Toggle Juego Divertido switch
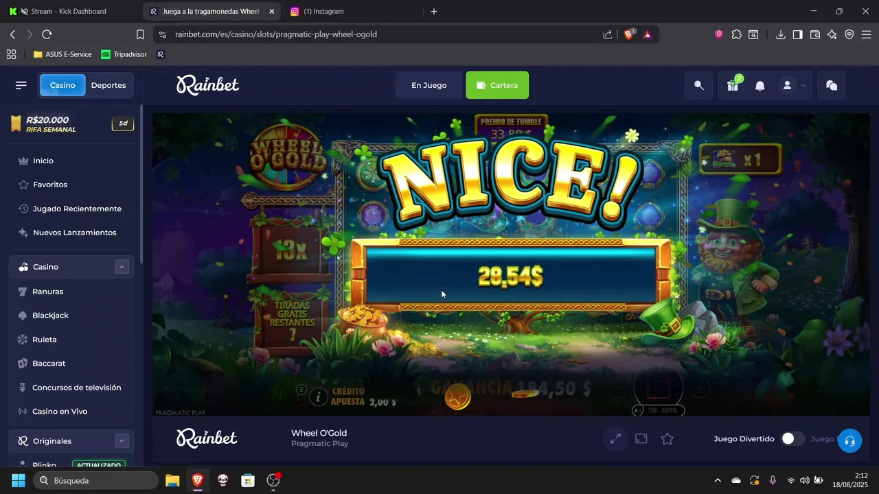Image resolution: width=879 pixels, height=494 pixels. click(792, 438)
